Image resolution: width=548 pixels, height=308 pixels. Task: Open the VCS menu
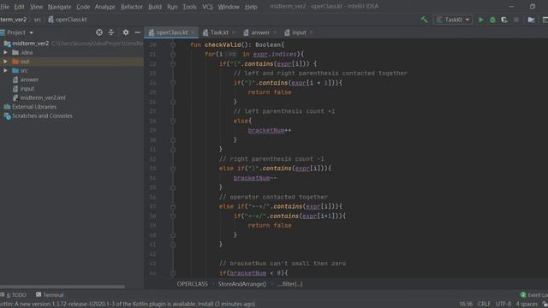pyautogui.click(x=207, y=7)
